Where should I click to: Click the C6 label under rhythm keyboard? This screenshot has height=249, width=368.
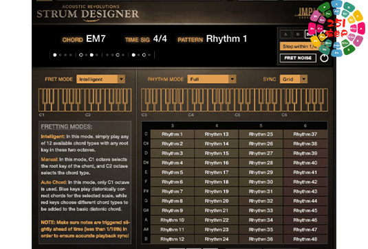point(284,115)
